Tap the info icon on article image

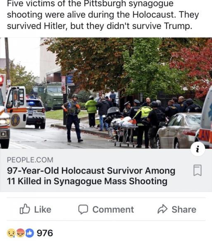tap(198, 149)
